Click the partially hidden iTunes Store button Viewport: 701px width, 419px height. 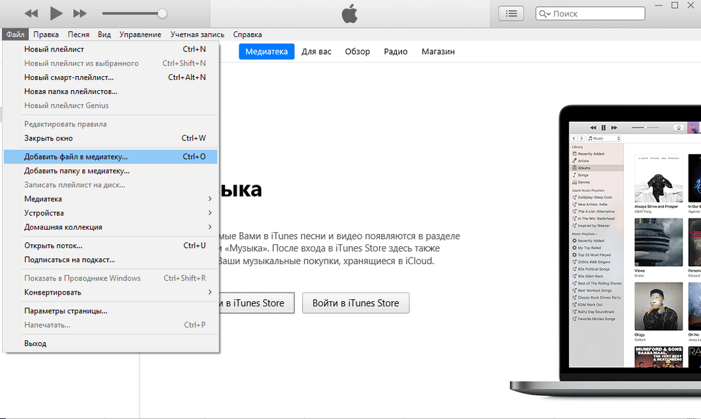click(257, 303)
